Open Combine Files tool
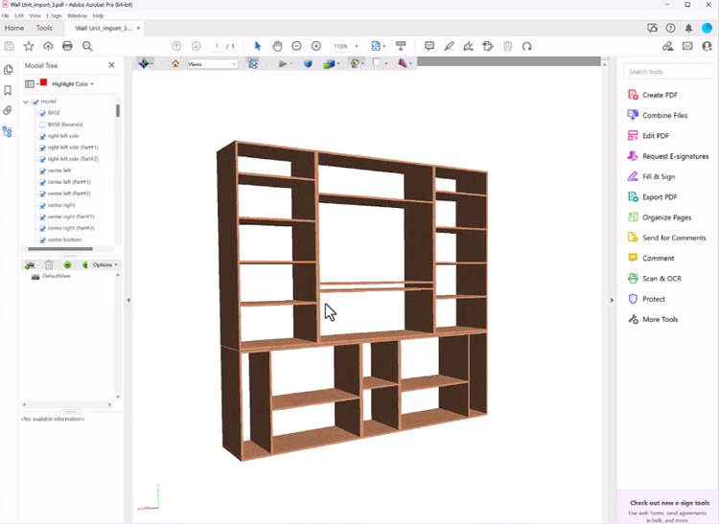This screenshot has height=524, width=719. [x=657, y=115]
